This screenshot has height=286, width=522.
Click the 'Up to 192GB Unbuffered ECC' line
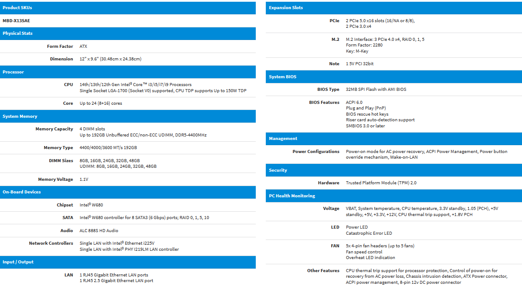[x=143, y=135]
